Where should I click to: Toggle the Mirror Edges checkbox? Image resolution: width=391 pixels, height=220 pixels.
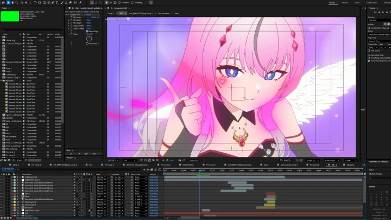pyautogui.click(x=87, y=32)
